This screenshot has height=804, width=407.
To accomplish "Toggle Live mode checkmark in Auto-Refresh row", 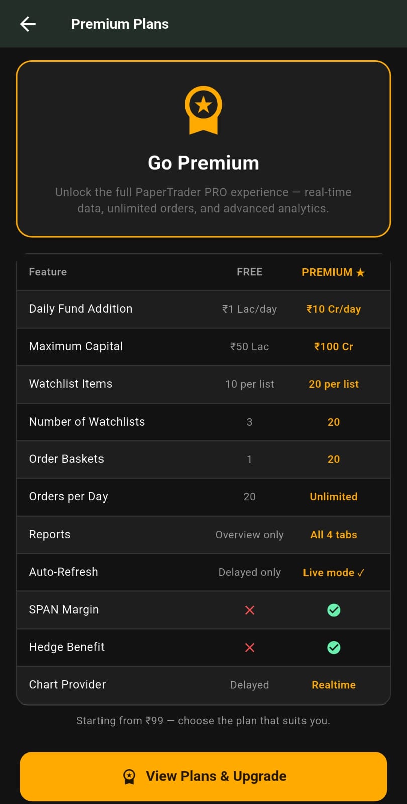I will (x=333, y=572).
